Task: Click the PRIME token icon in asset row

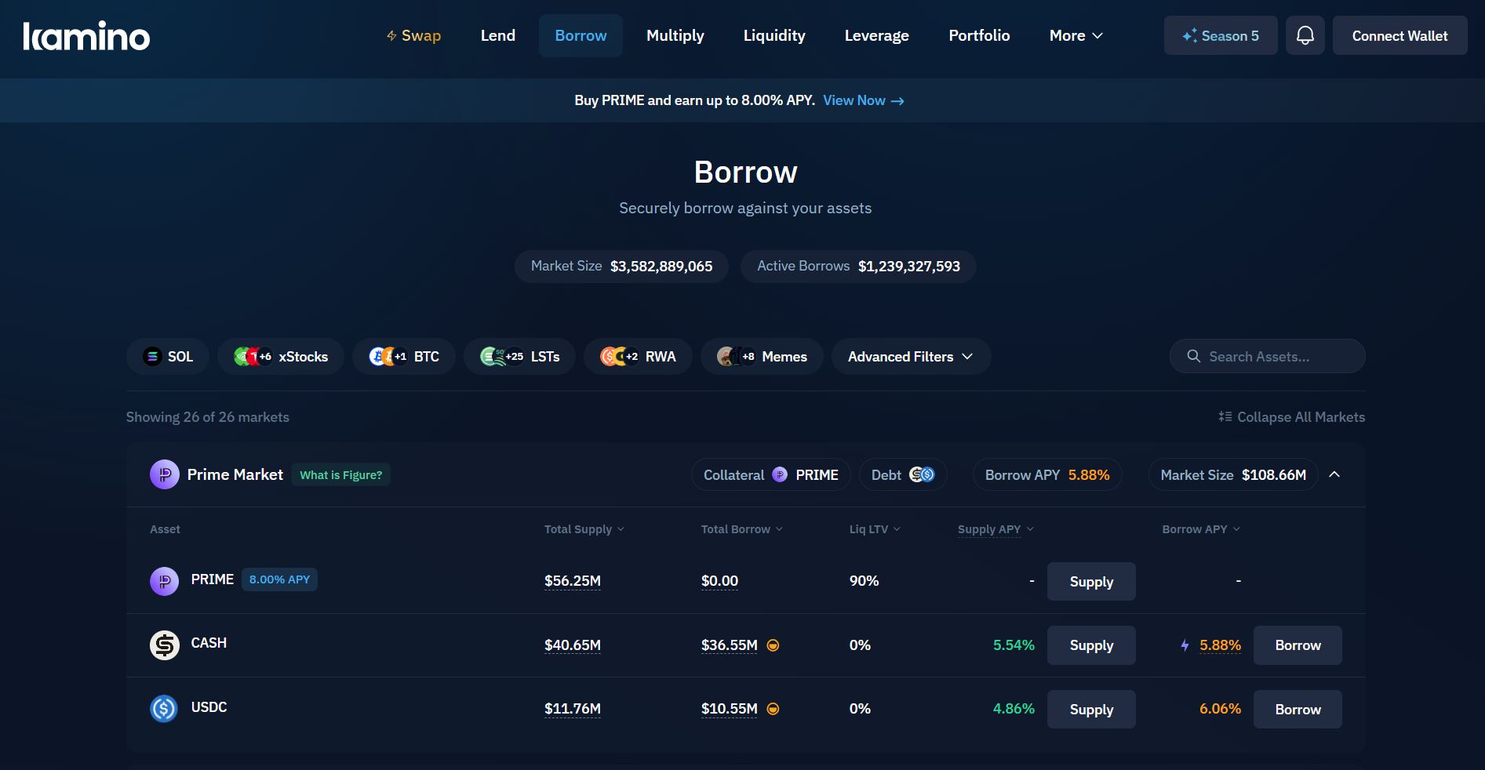Action: [164, 581]
